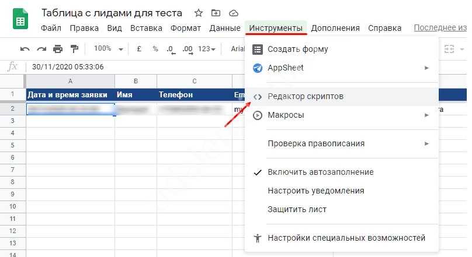
Task: Click the undo arrow in toolbar
Action: click(25, 49)
